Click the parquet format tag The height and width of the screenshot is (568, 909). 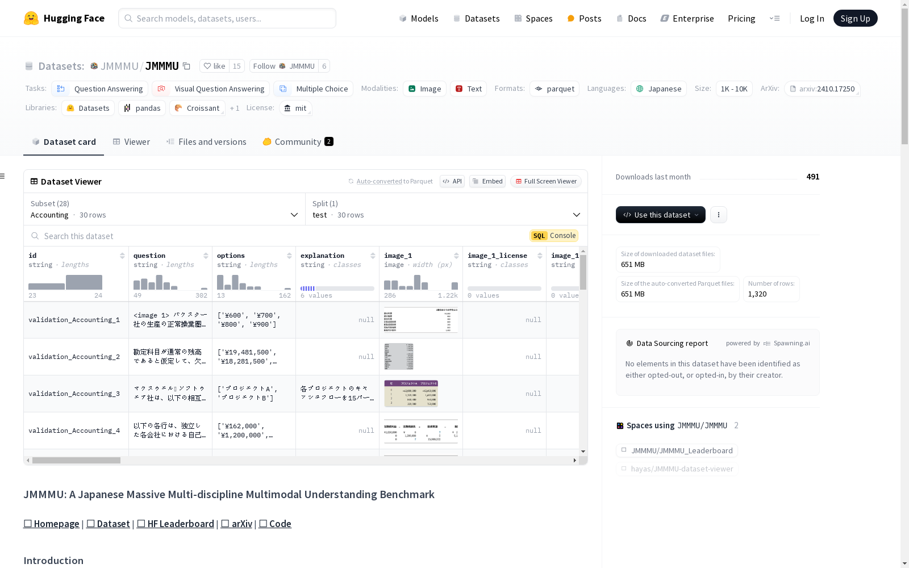coord(554,89)
